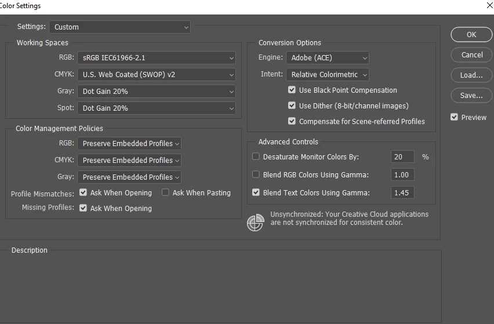Click the Save... button

click(x=471, y=96)
